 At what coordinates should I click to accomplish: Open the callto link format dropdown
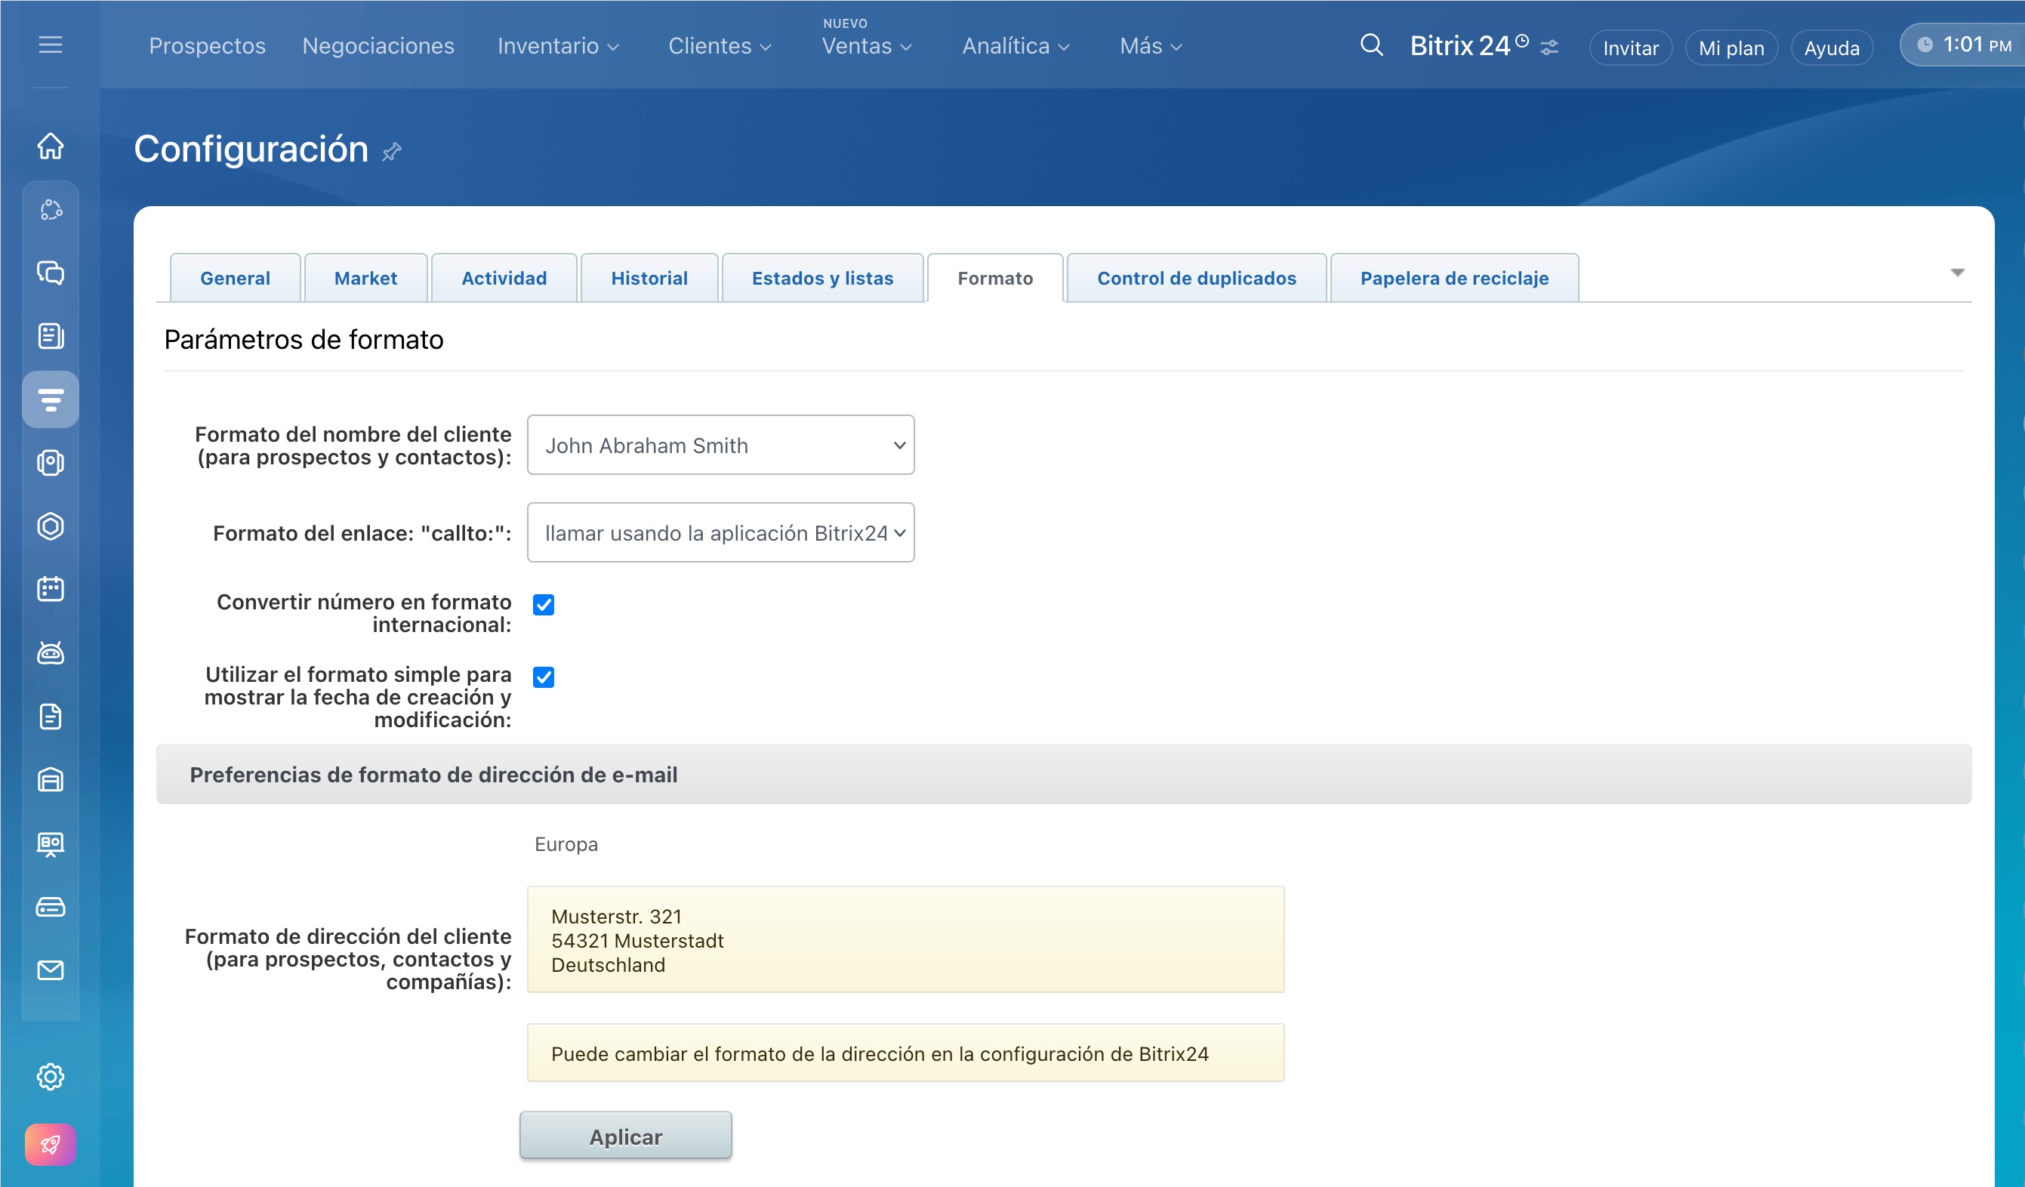tap(720, 533)
